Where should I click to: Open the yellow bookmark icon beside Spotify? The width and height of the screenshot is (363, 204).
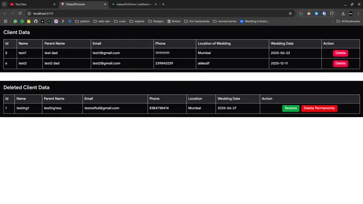[x=29, y=21]
